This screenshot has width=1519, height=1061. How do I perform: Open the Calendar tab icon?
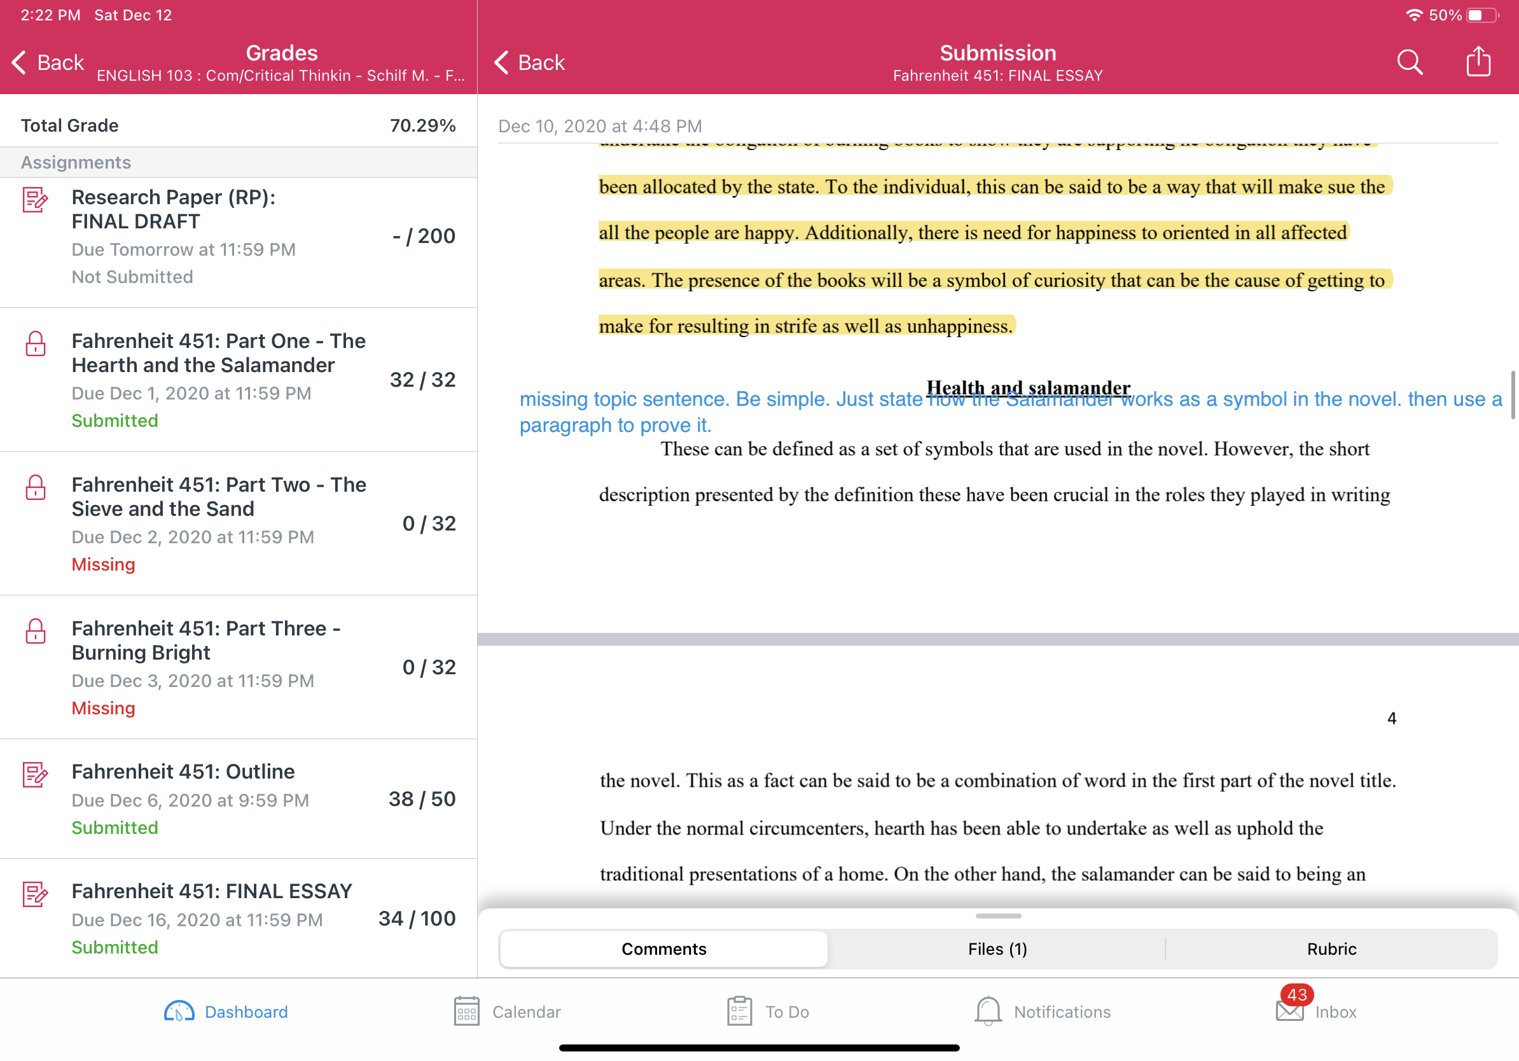pos(466,1011)
